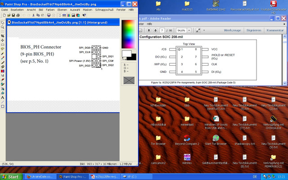Image resolution: width=288 pixels, height=180 pixels.
Task: Select the Airbrush spray tool
Action: point(3,88)
